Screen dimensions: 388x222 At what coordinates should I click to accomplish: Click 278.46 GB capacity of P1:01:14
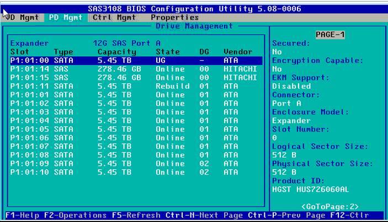pyautogui.click(x=119, y=69)
